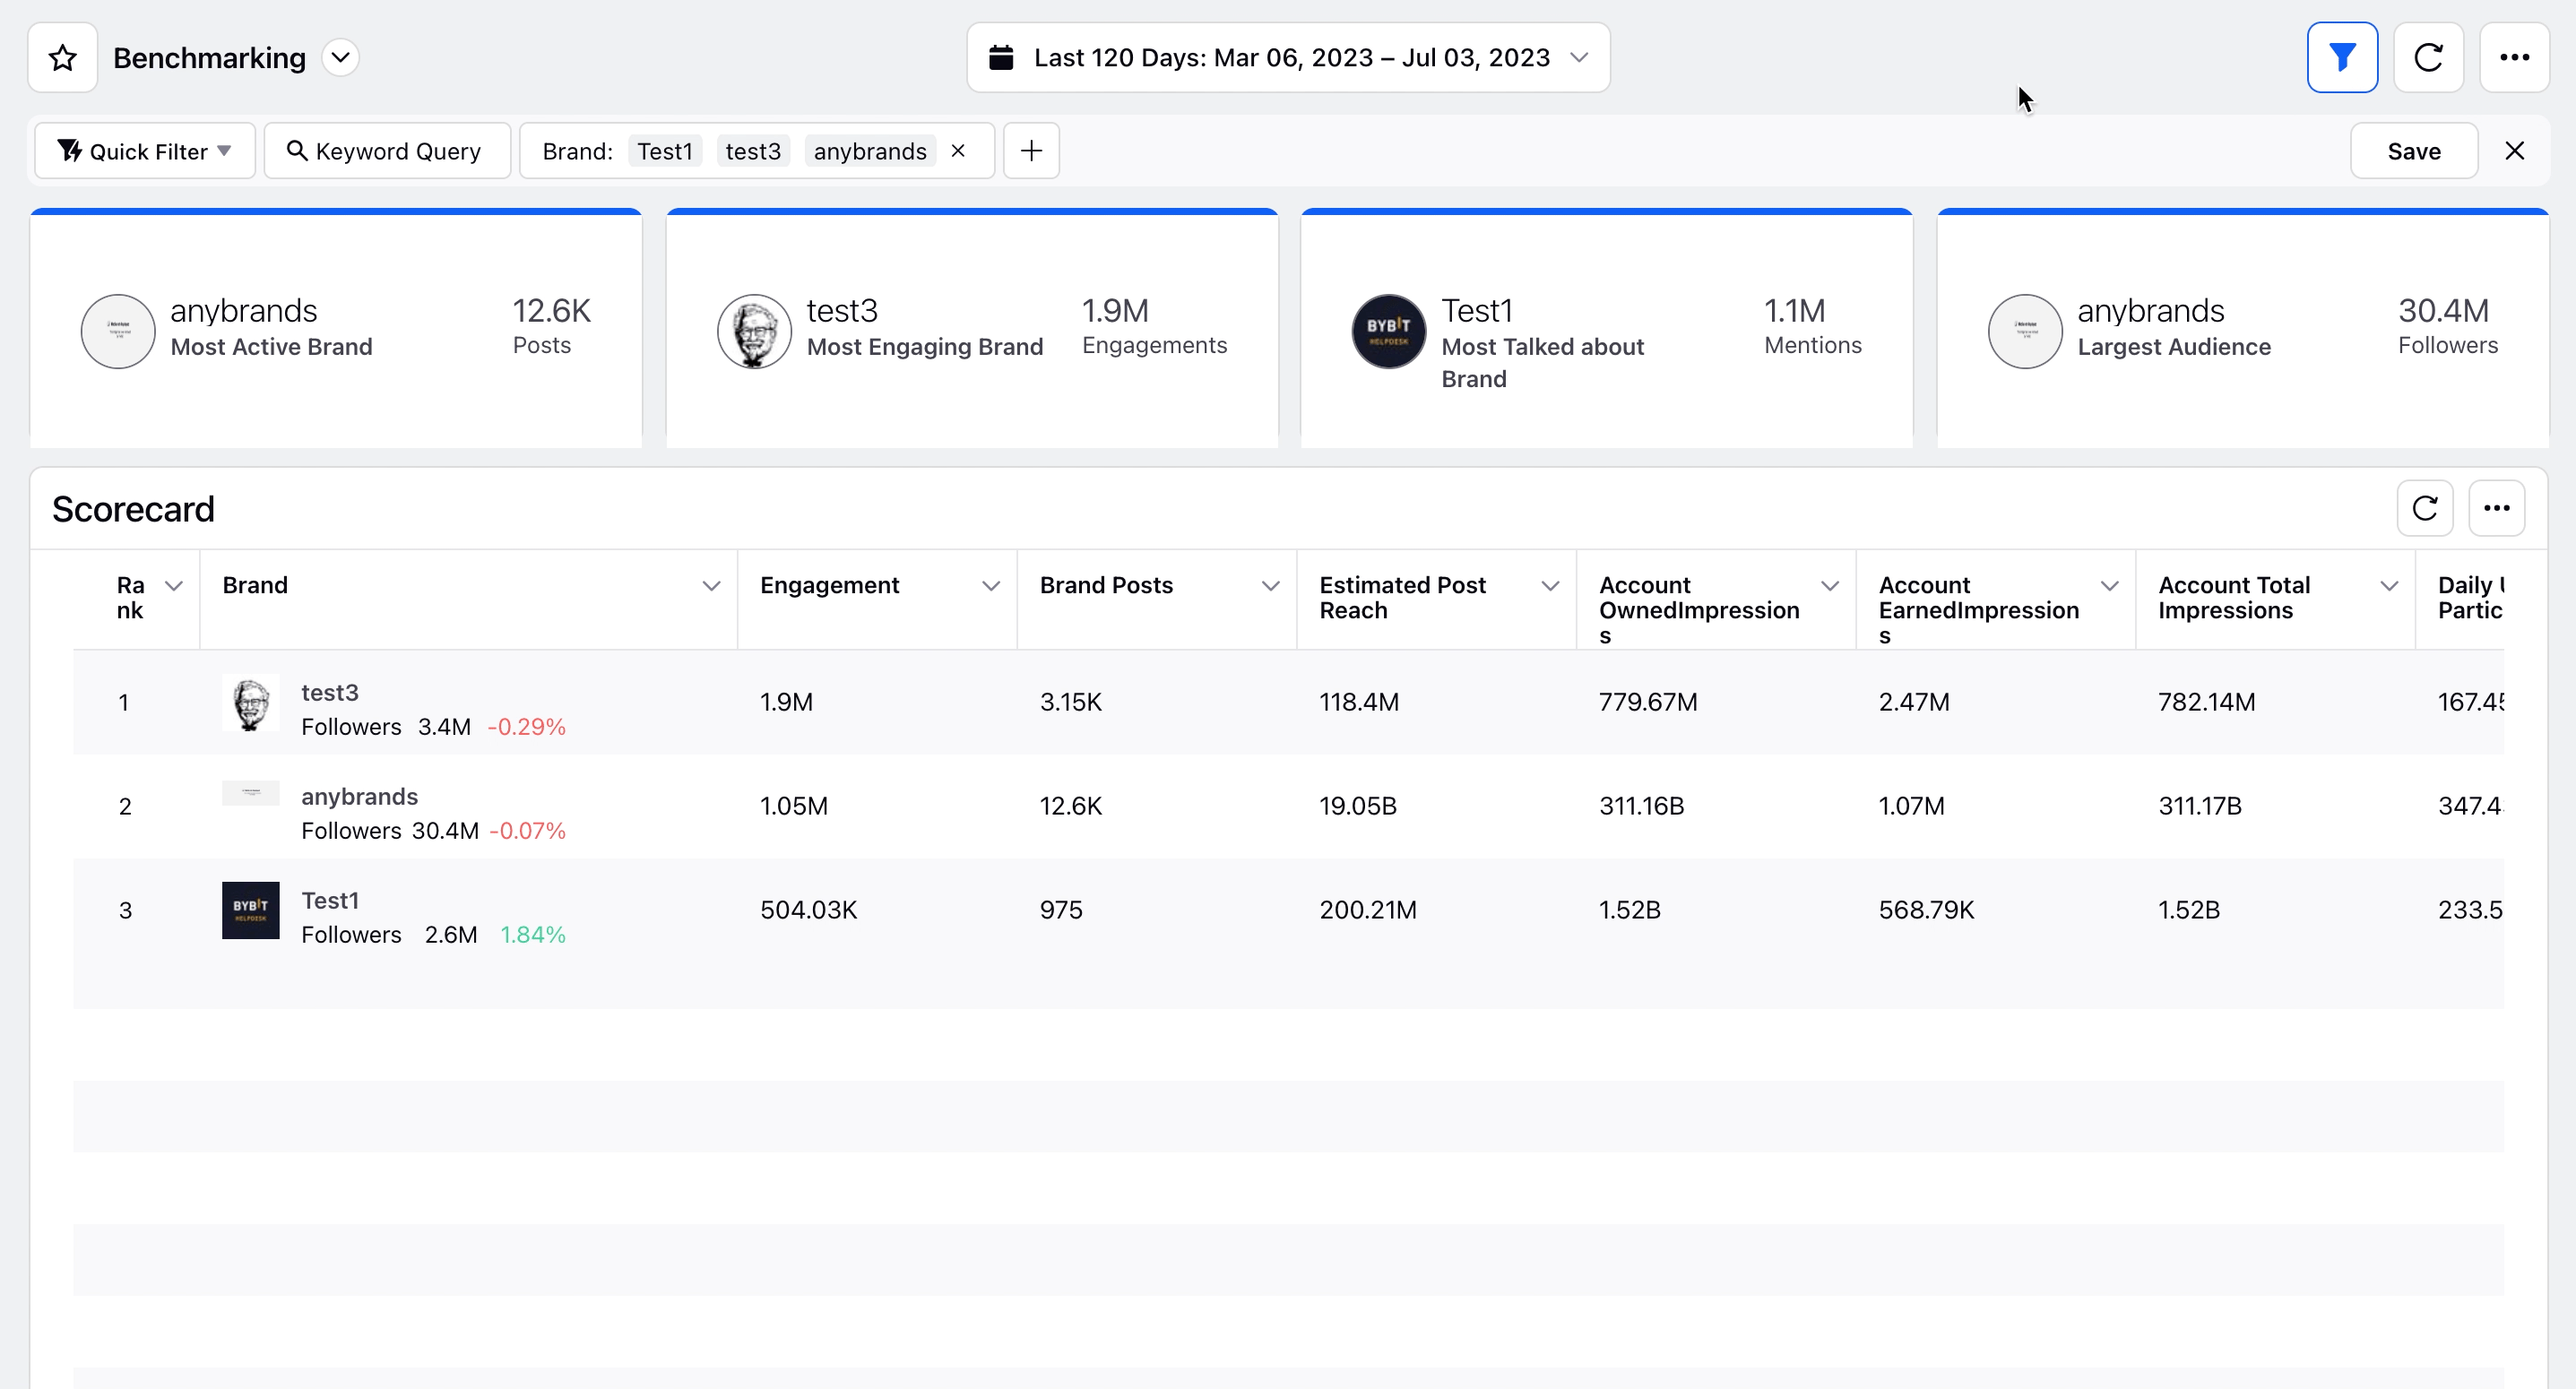Toggle the active filter panel visibility

(x=2342, y=58)
